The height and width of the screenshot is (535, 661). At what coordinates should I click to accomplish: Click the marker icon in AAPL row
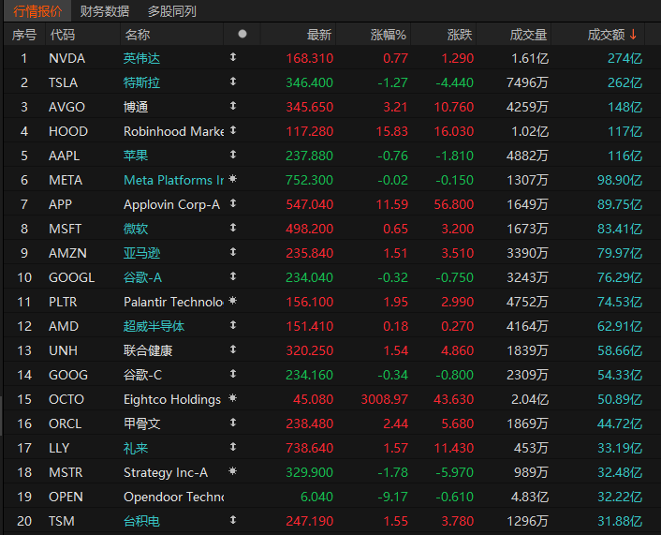(233, 155)
